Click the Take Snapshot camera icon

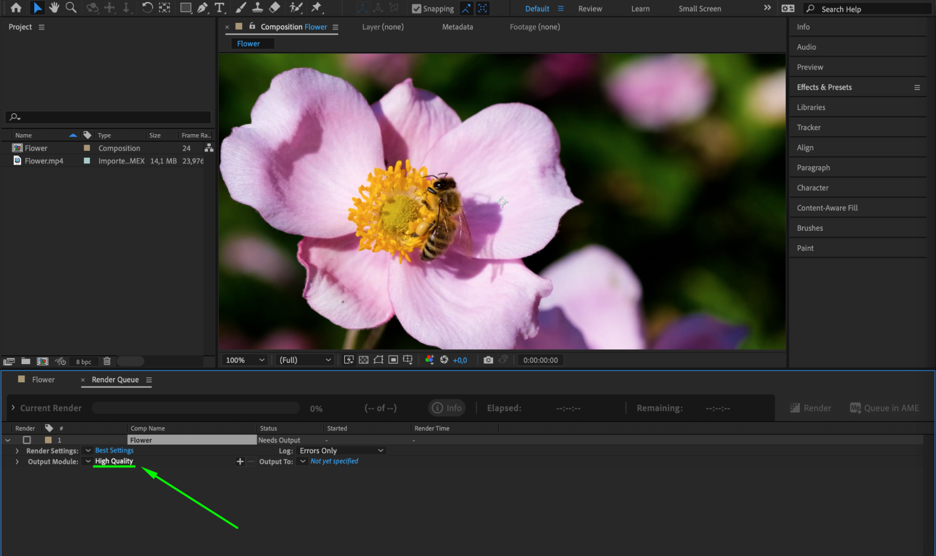(x=488, y=360)
